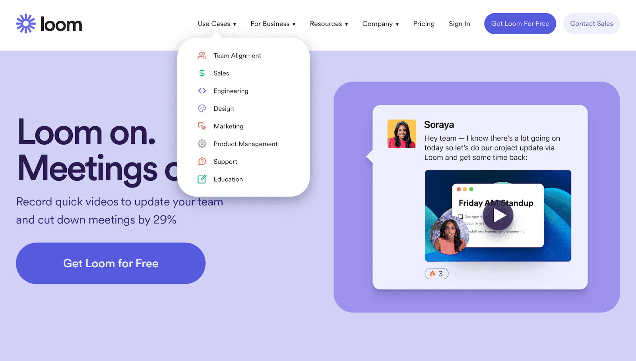Click the Soraya name heading
This screenshot has height=361, width=636.
pyautogui.click(x=439, y=125)
